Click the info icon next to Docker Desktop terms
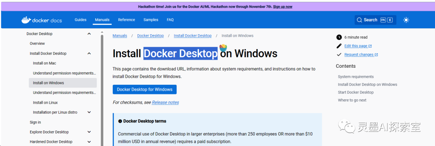The height and width of the screenshot is (146, 435). click(x=120, y=121)
